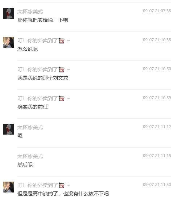Click takeout box emoji above 就是我说的那个刘文龙
Screen dimensions: 173x199
pos(61,69)
